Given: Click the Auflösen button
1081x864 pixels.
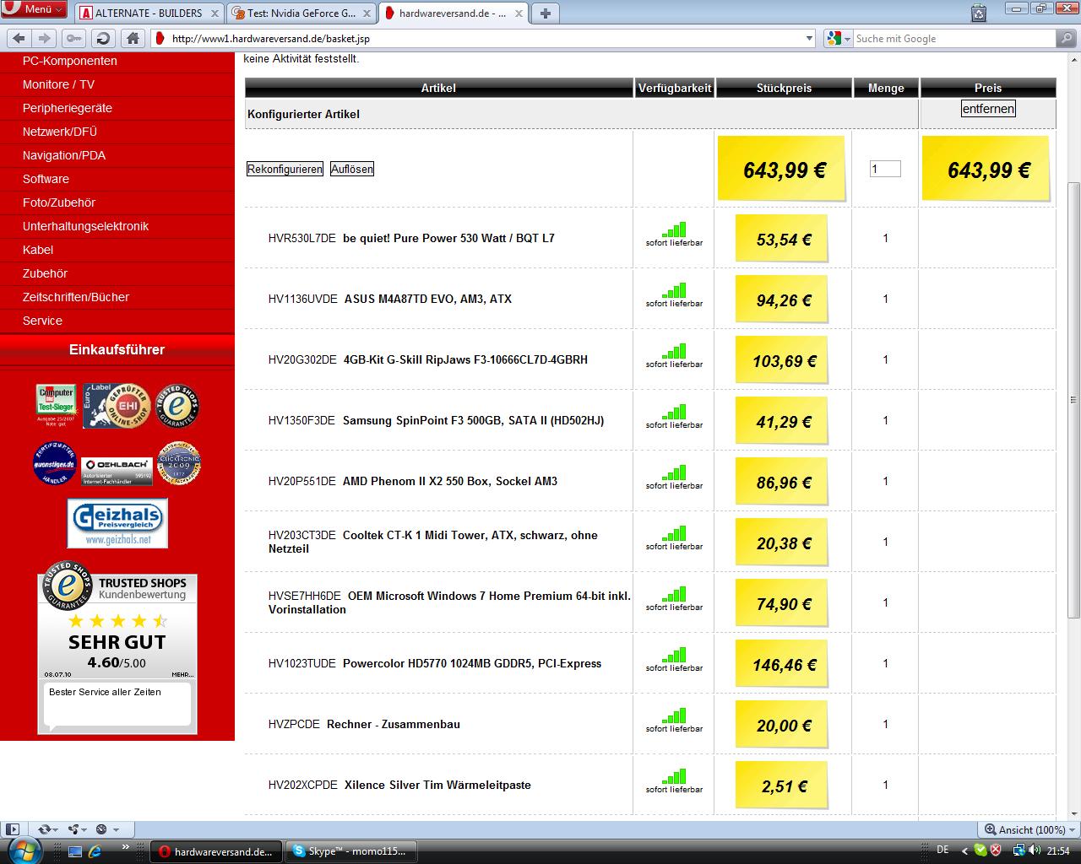Looking at the screenshot, I should click(352, 169).
